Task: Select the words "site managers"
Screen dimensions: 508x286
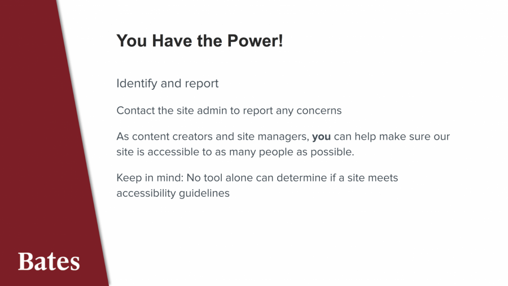Action: click(x=278, y=137)
